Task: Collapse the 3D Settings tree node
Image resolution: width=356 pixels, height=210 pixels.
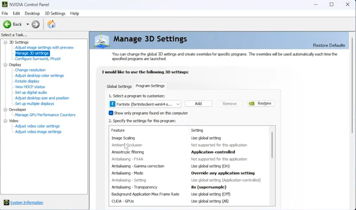Action: [x=5, y=42]
